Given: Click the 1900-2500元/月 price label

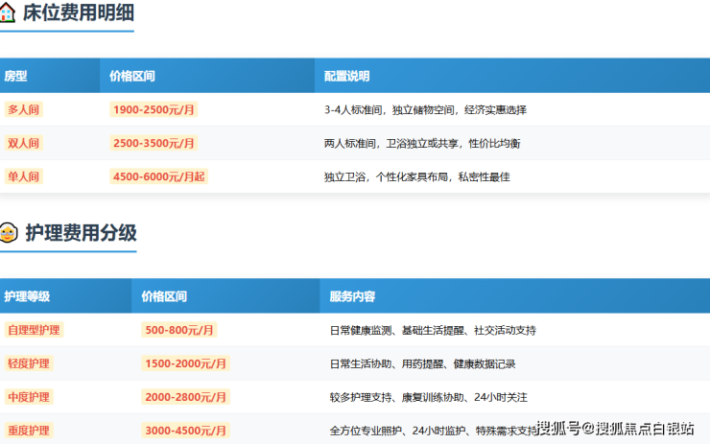Looking at the screenshot, I should click(154, 109).
